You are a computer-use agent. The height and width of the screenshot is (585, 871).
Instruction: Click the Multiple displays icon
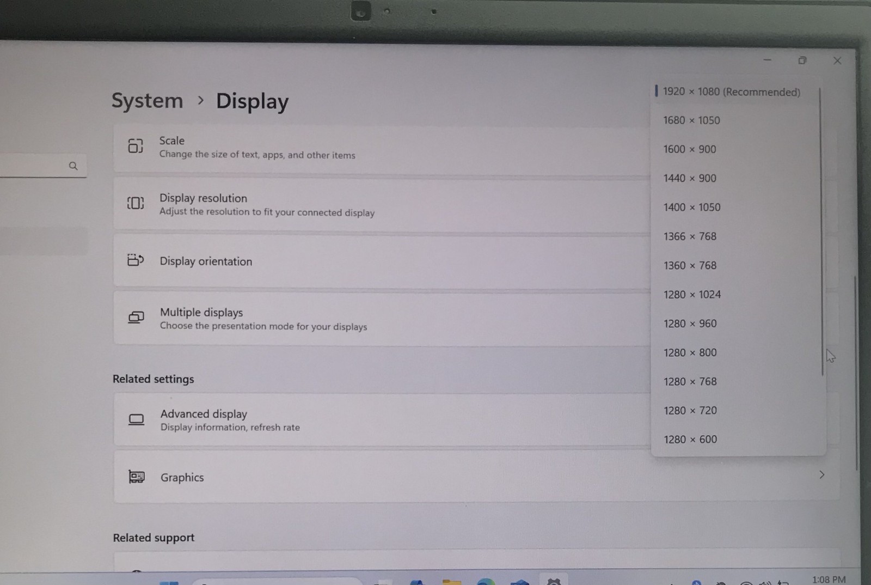(136, 317)
